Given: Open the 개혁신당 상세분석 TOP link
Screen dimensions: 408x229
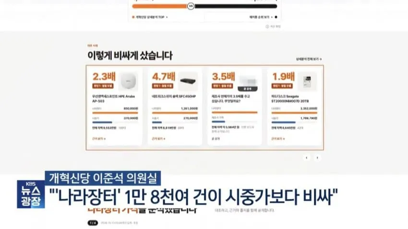Looking at the screenshot, I should (151, 17).
